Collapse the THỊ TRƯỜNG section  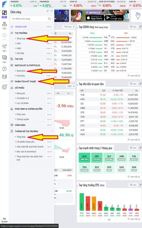click(52, 33)
